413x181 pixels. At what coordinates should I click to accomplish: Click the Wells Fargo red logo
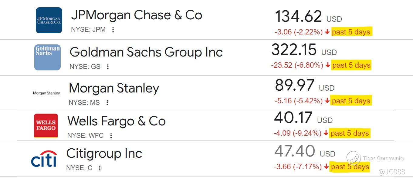click(x=46, y=125)
